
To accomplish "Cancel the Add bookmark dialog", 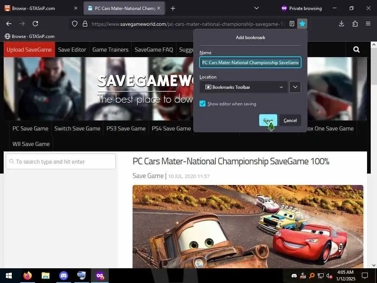I will coord(290,120).
